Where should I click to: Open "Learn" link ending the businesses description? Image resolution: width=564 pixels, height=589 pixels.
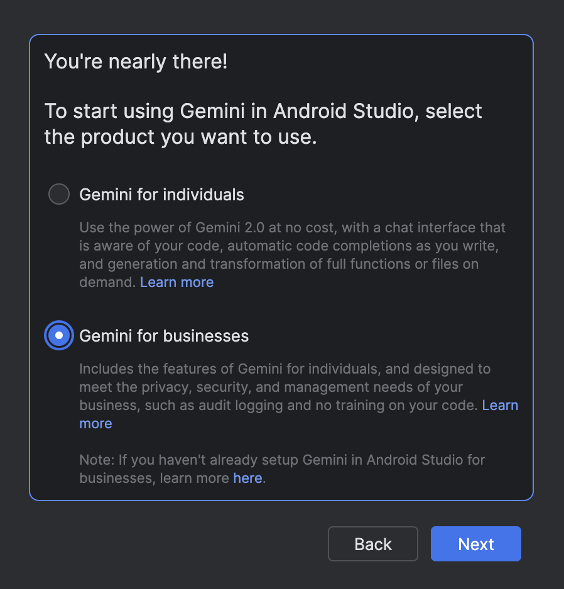500,406
